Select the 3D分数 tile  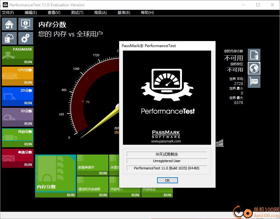[x=18, y=114]
